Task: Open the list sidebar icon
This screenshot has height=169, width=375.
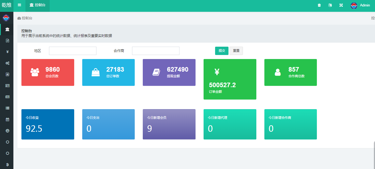Action: tap(7, 108)
